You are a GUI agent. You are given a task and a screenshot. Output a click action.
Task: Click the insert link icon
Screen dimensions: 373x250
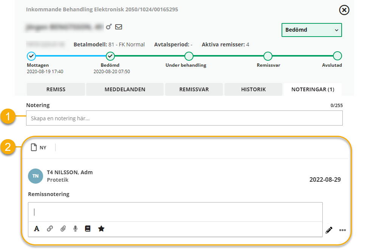50,229
